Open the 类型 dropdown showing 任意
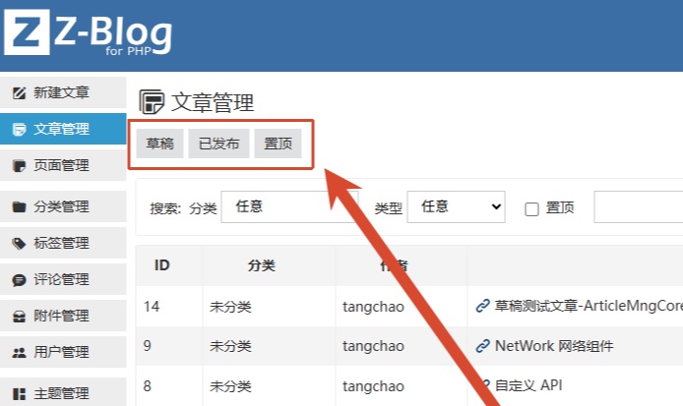This screenshot has height=406, width=683. click(x=456, y=206)
